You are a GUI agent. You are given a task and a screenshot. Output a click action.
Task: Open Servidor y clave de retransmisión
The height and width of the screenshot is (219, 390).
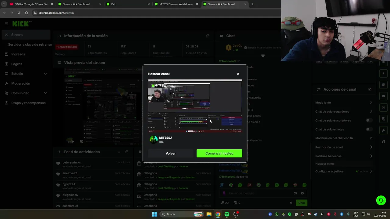pyautogui.click(x=30, y=44)
